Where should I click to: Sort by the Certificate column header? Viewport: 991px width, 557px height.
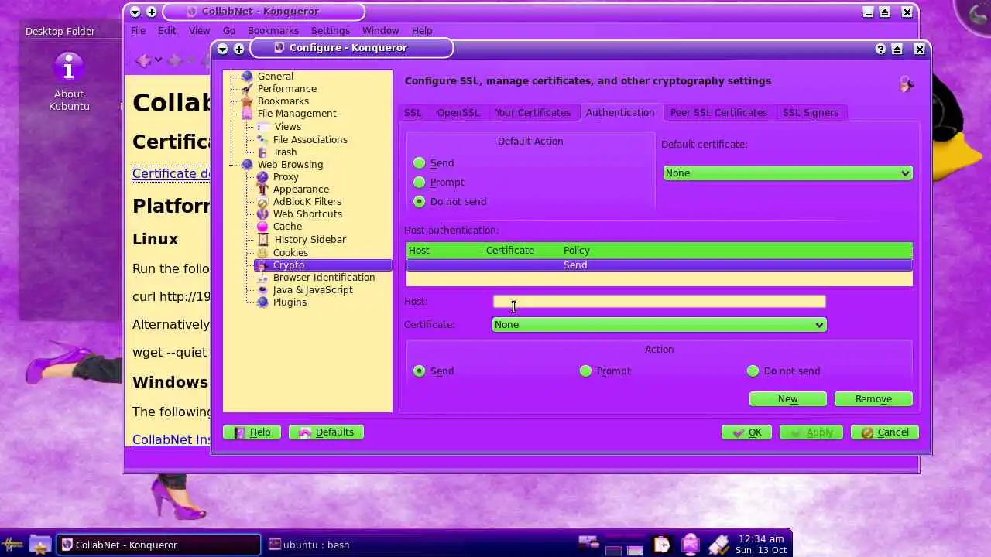(509, 250)
